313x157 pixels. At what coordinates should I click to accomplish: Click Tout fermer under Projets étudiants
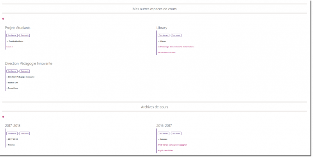tap(12, 35)
